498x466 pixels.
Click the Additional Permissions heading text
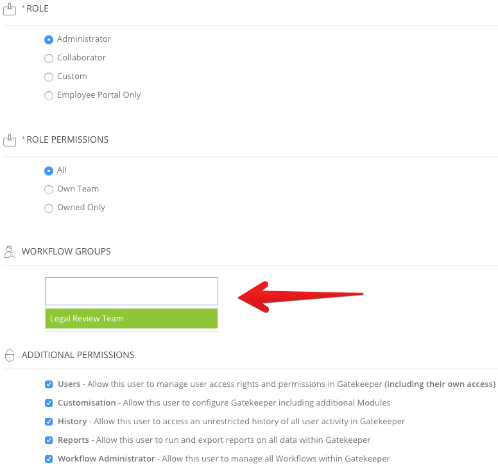coord(78,355)
